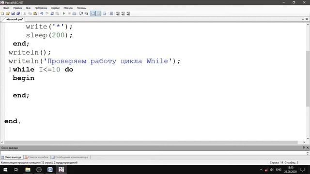Click the step-into debug icon in the toolbar
Screen dimensions: 310x174
86,14
